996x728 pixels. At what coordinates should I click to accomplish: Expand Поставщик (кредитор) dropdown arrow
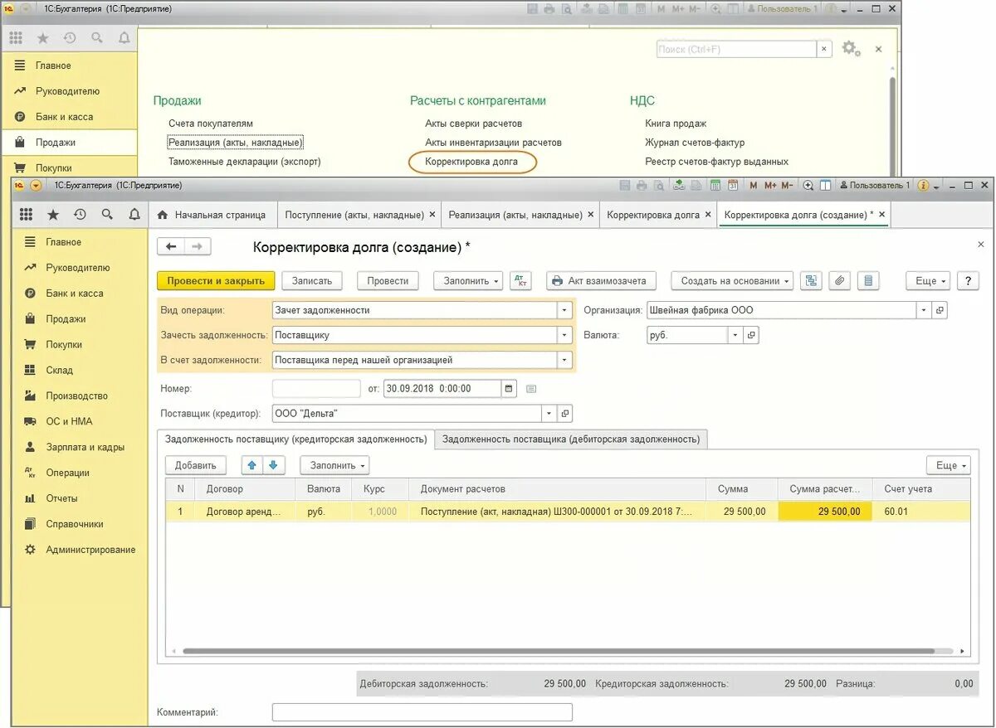click(549, 413)
